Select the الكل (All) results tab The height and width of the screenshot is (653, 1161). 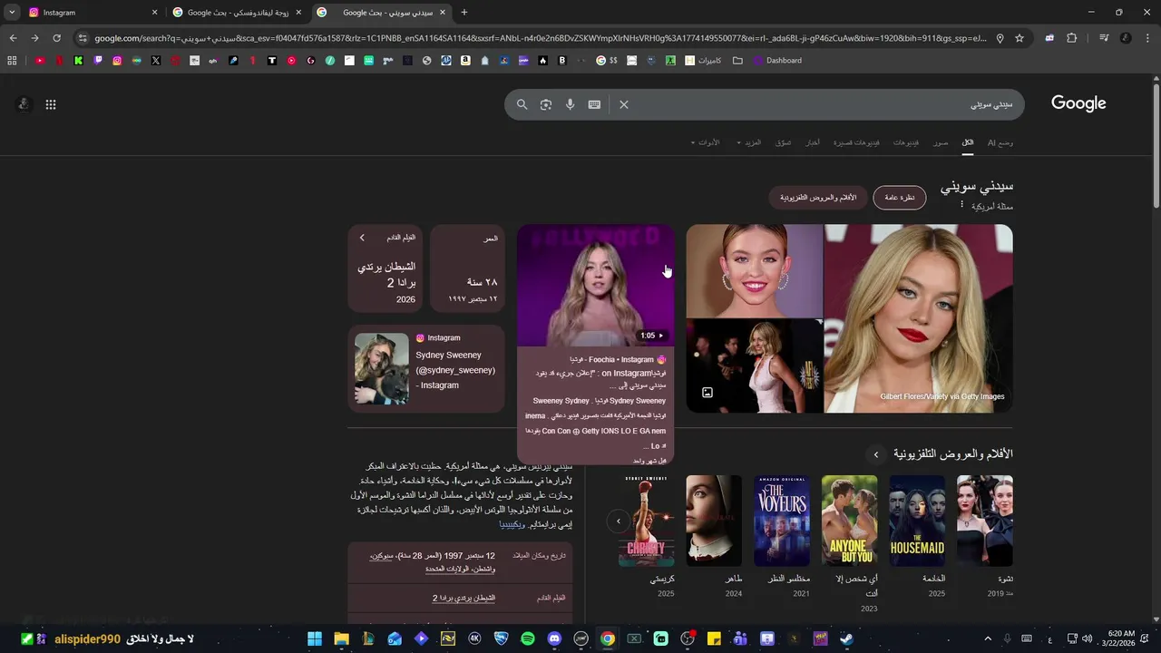coord(968,142)
